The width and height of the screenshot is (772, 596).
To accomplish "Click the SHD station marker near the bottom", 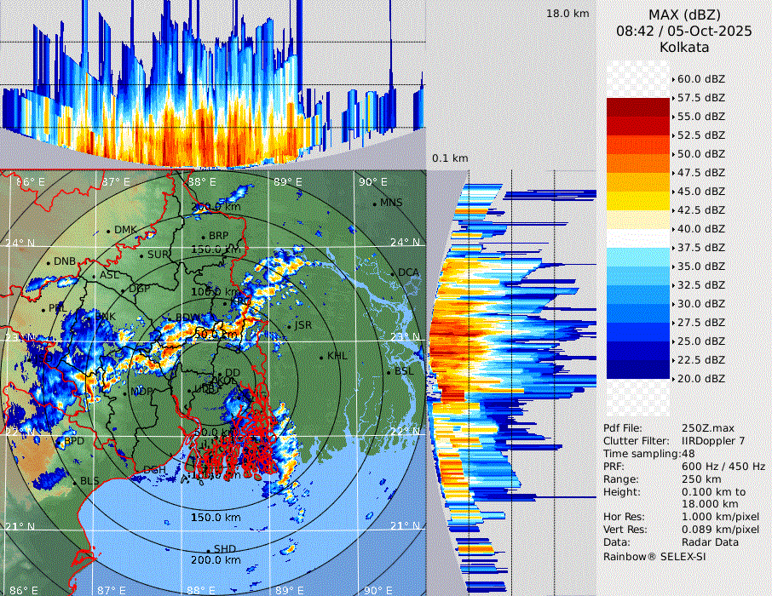I will [209, 550].
